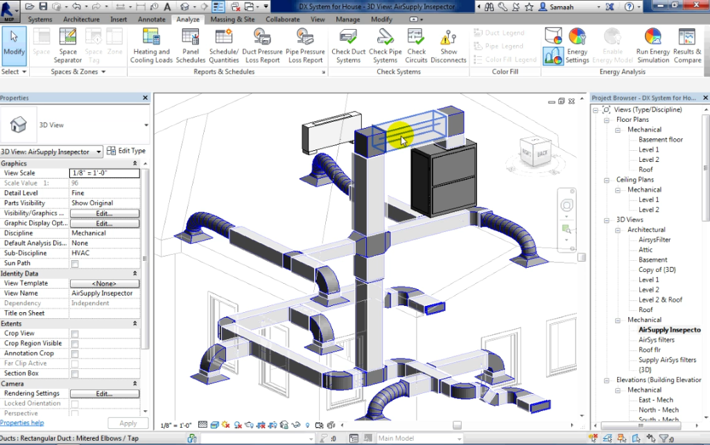
Task: Run Check Circuits
Action: (416, 46)
